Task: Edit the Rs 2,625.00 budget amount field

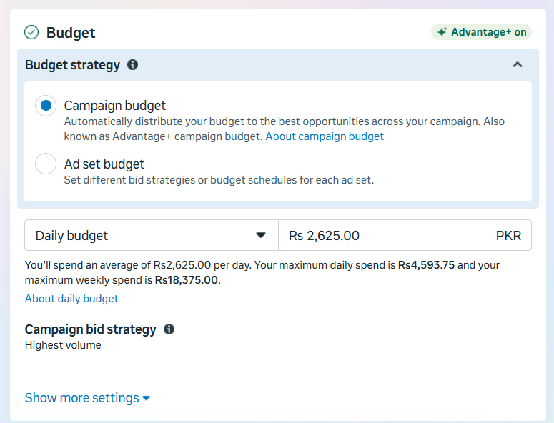Action: (405, 235)
